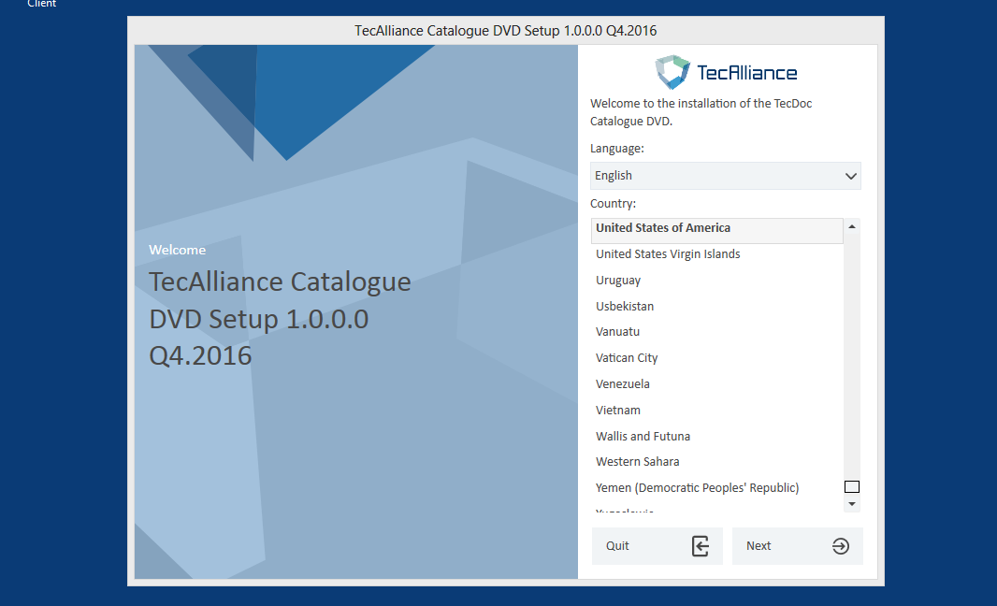Click the Quit exit-arrow icon
The width and height of the screenshot is (997, 606).
tap(701, 545)
